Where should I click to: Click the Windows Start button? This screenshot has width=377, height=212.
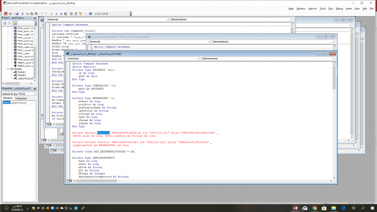[x=372, y=208]
